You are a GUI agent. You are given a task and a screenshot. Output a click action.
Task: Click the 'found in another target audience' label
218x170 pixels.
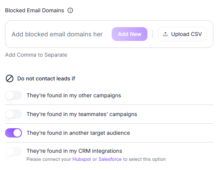78,133
